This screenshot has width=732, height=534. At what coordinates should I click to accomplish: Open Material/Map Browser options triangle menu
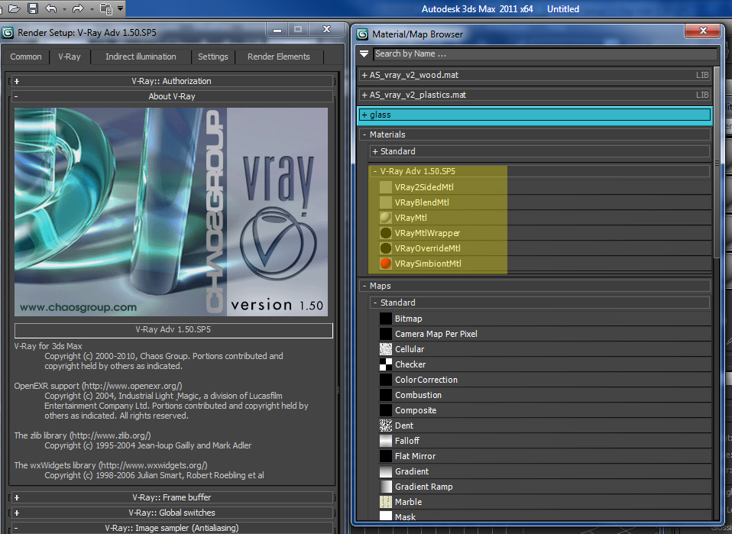click(x=364, y=54)
